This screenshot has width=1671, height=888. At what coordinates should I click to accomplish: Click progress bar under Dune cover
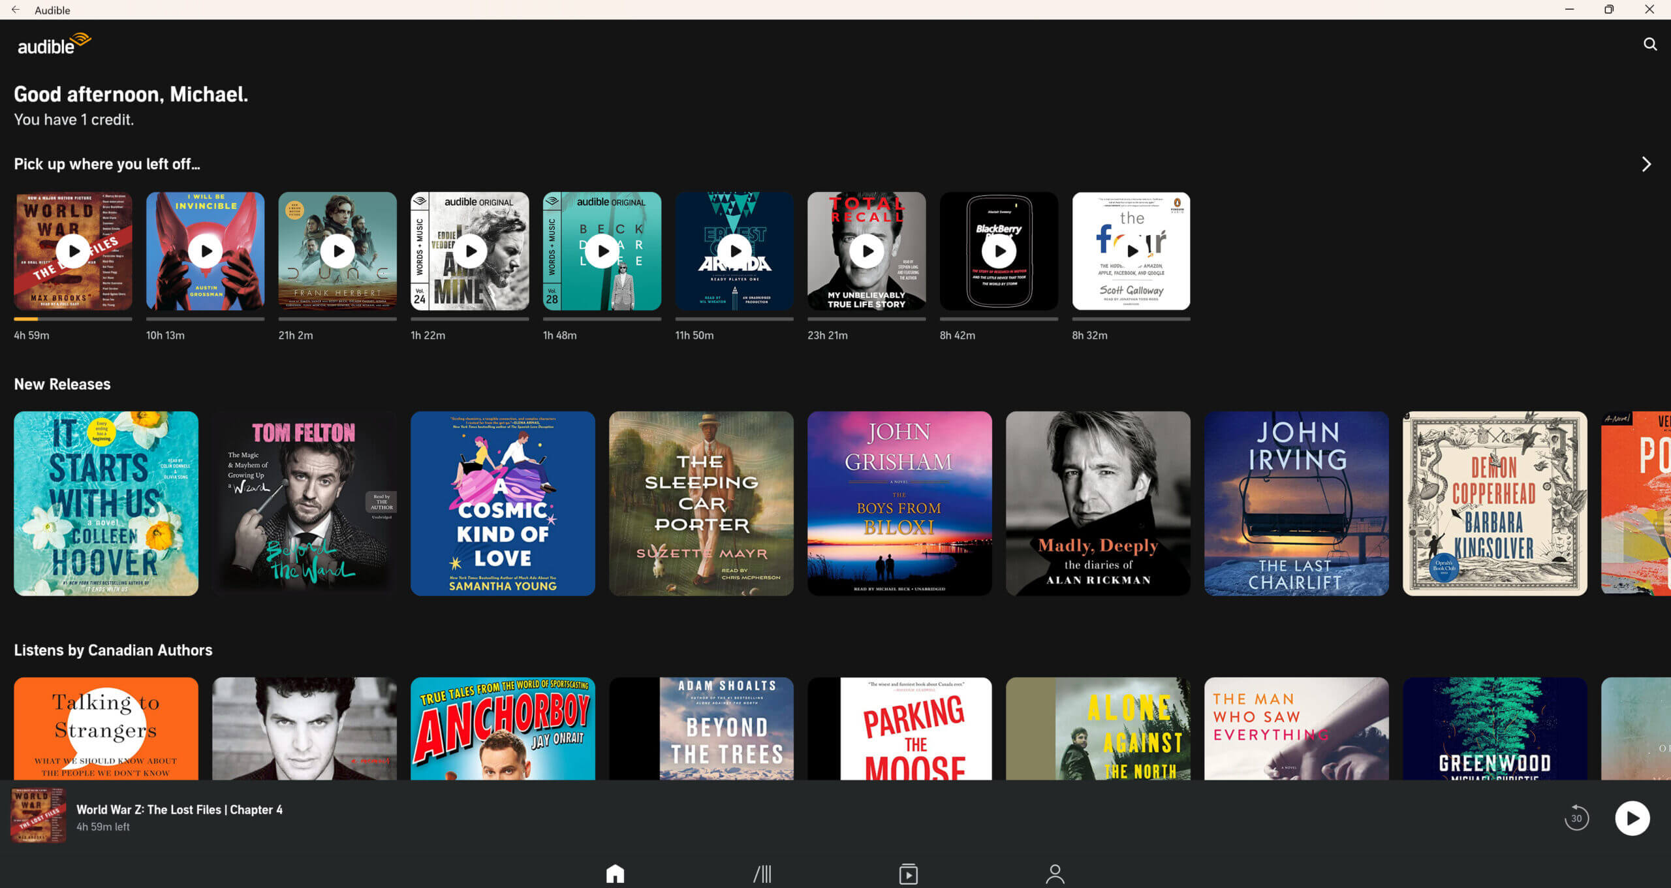pos(337,319)
